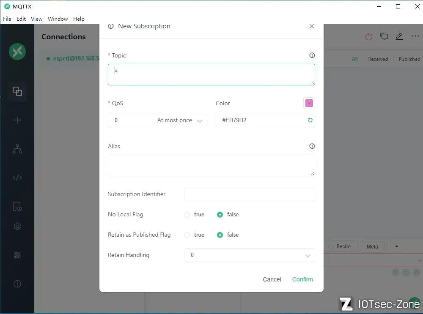Viewport: 423px width, 314px height.
Task: Open the Viewer tree icon in sidebar
Action: pyautogui.click(x=17, y=149)
